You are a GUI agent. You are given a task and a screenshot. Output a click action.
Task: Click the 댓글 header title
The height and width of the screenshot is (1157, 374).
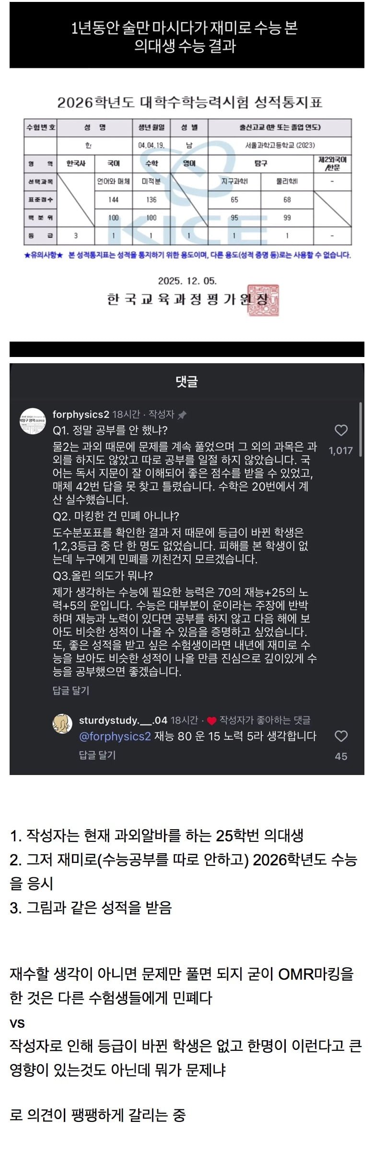click(187, 382)
